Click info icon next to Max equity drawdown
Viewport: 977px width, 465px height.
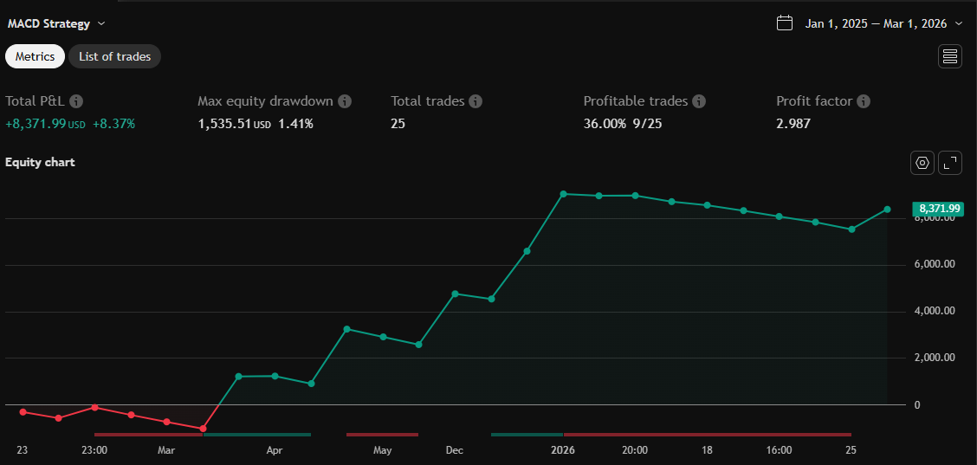tap(345, 101)
